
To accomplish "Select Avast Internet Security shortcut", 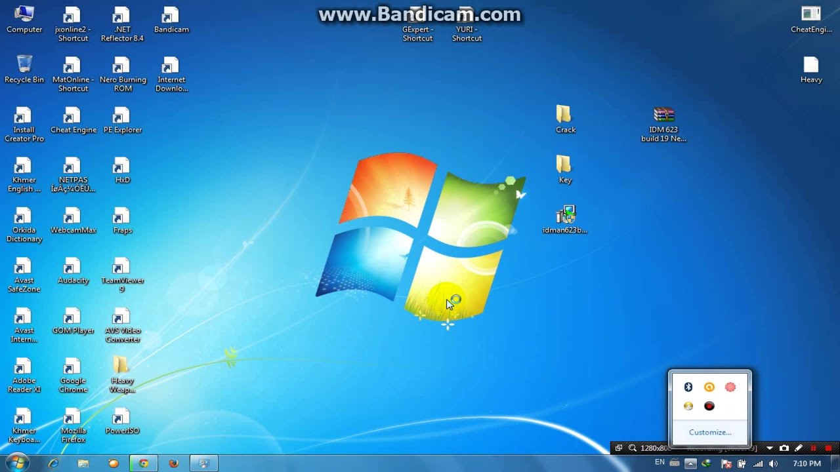I will point(24,326).
